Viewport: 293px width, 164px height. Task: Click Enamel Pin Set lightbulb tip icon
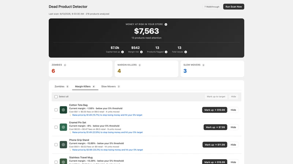tap(70, 132)
